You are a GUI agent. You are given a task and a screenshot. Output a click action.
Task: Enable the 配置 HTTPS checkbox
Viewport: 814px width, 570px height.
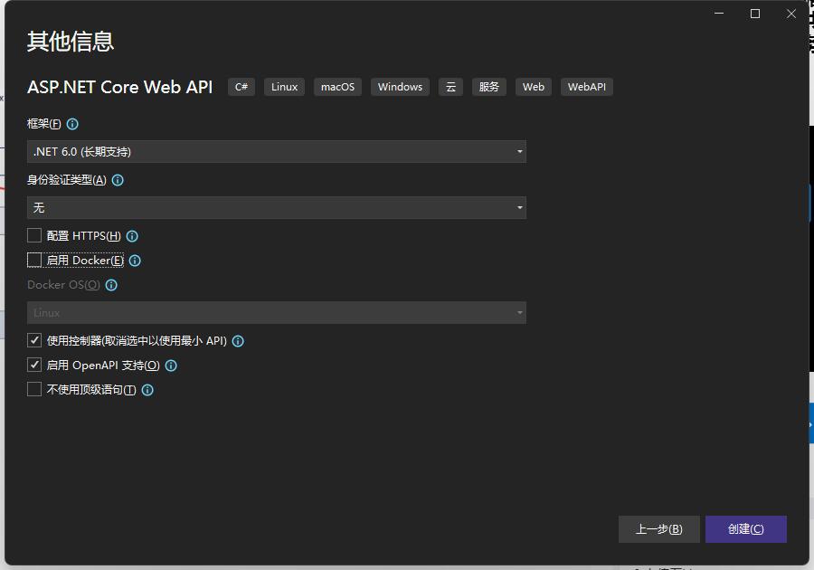coord(34,236)
